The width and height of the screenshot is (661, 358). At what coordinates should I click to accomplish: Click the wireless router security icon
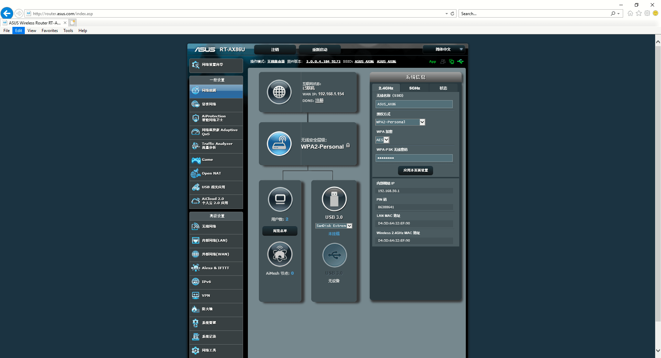pos(279,144)
